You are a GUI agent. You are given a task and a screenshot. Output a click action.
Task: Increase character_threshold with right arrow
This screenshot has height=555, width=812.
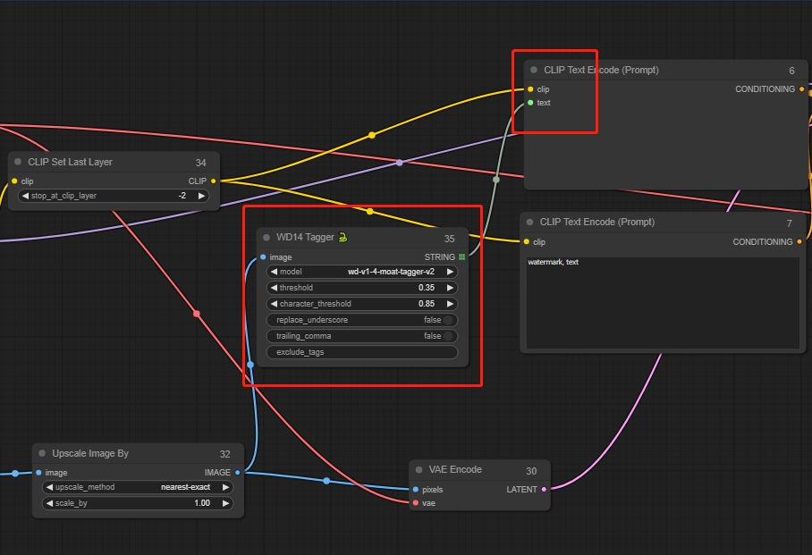450,304
